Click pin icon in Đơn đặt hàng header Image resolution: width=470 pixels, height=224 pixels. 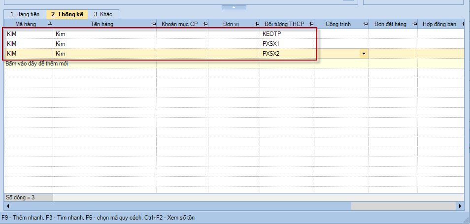point(415,24)
